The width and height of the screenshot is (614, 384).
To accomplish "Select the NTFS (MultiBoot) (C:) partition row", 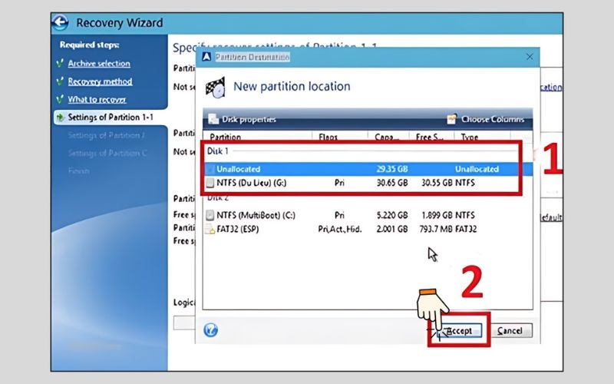I will 368,215.
